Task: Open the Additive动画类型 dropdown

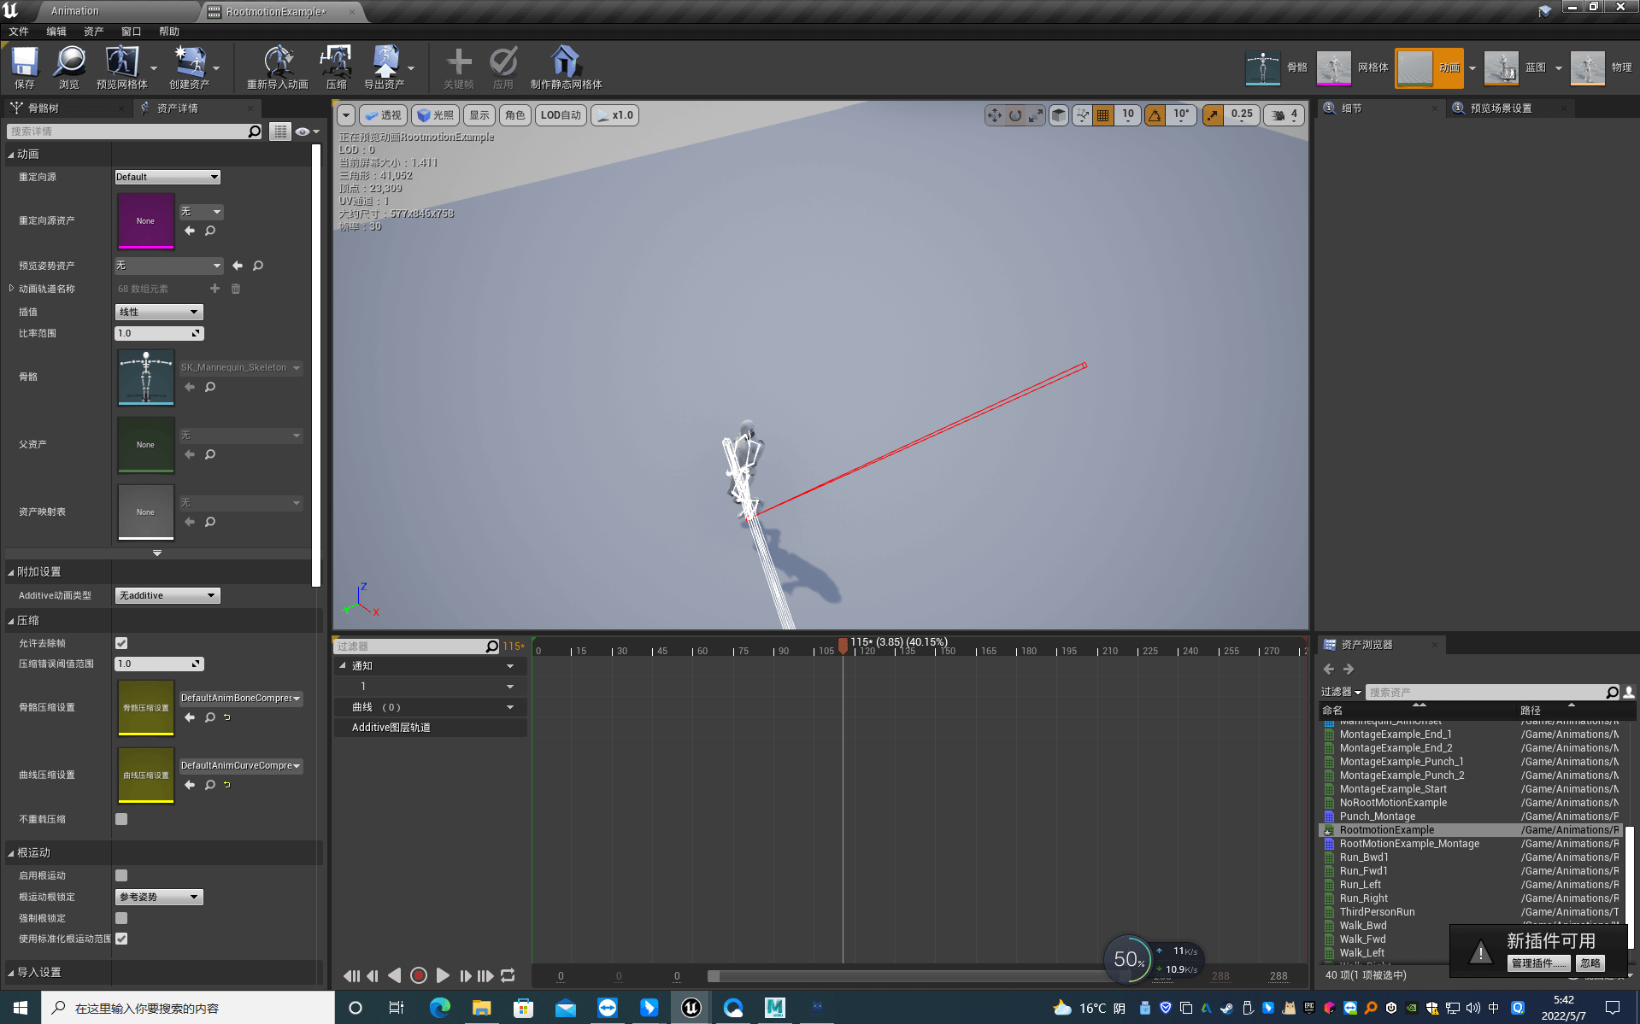Action: 168,595
